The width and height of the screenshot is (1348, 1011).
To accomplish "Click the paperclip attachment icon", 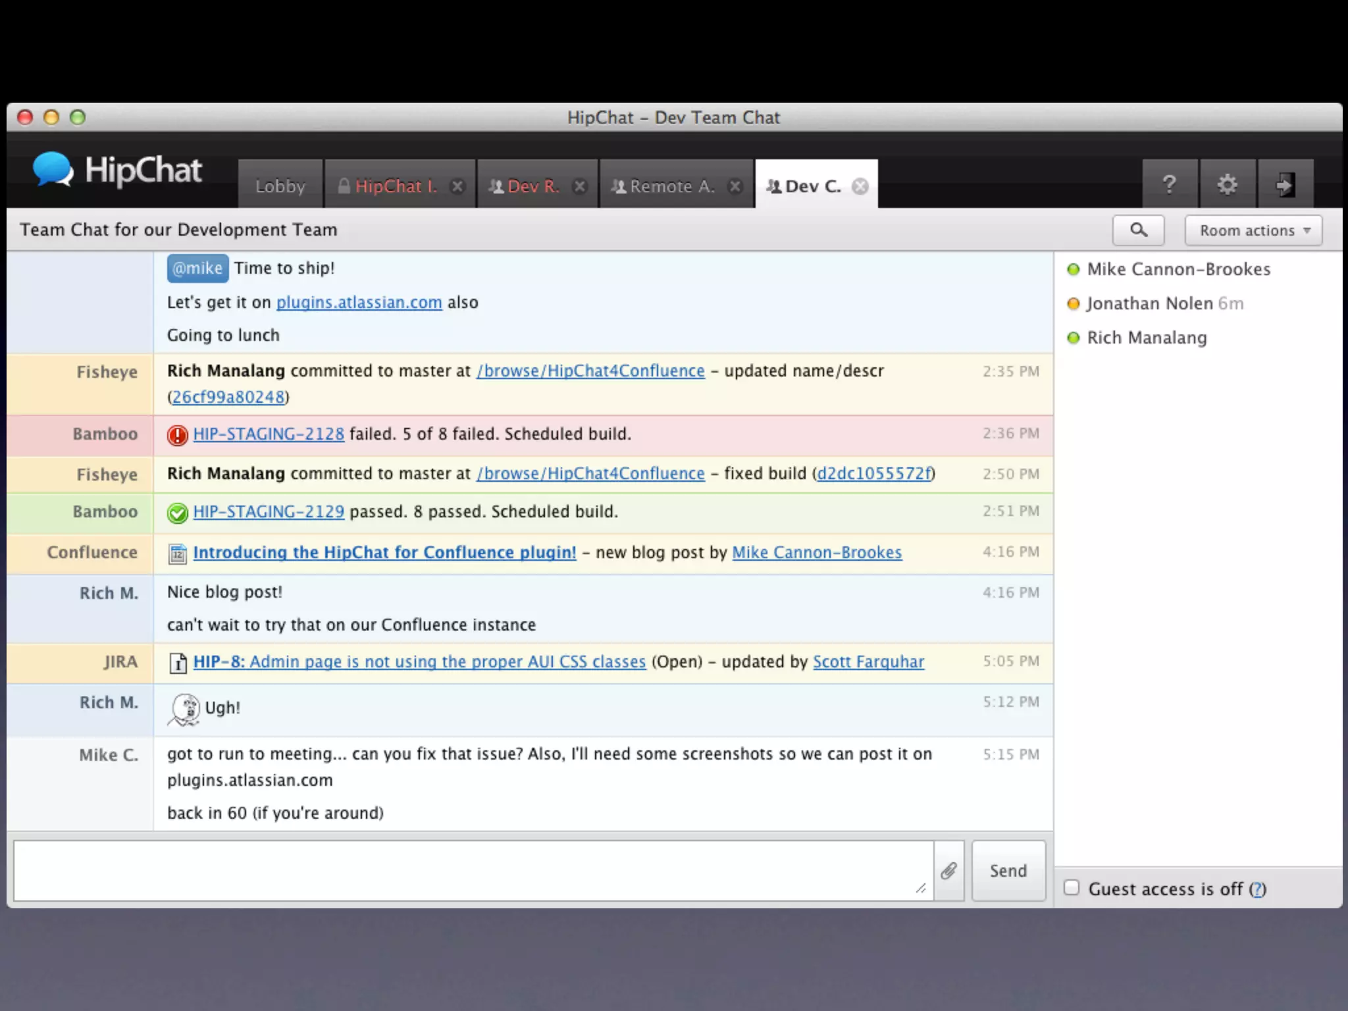I will [948, 871].
